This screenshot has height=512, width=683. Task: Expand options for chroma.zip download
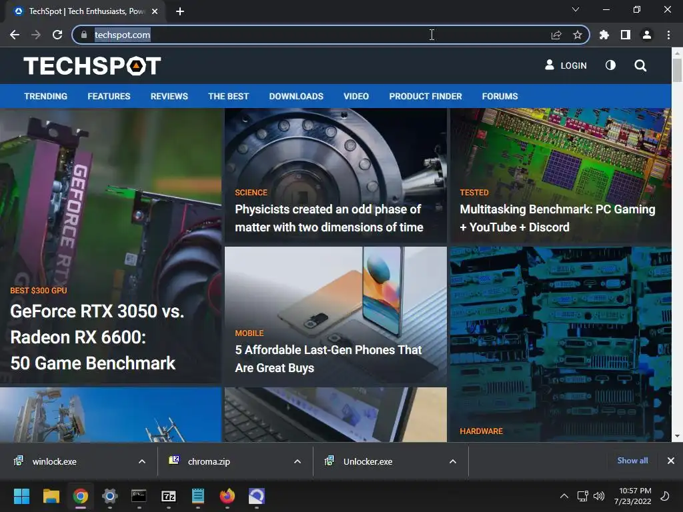[x=297, y=461]
